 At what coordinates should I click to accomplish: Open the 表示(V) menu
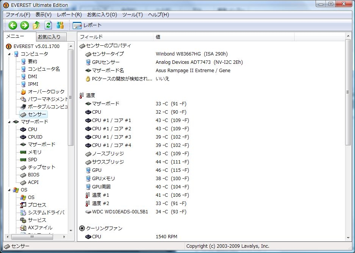[x=43, y=15]
